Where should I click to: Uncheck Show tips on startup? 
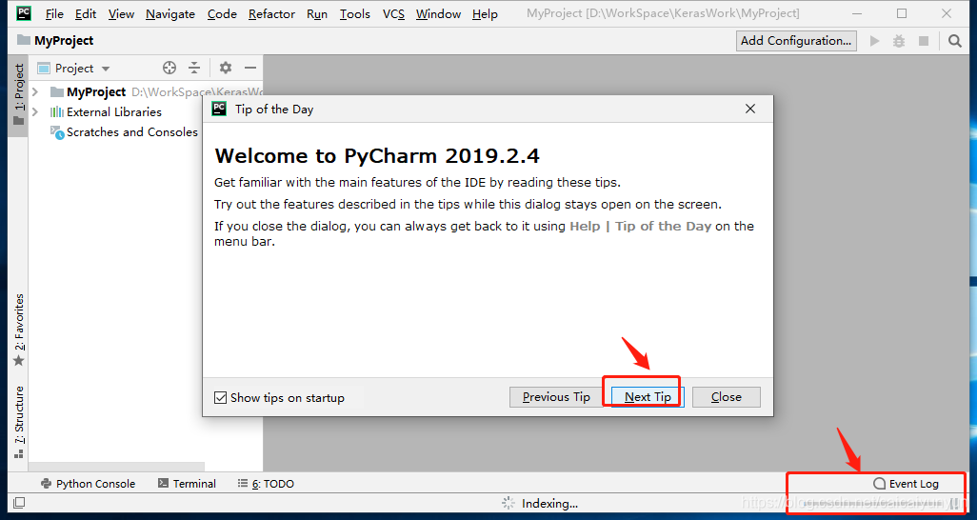(x=221, y=398)
